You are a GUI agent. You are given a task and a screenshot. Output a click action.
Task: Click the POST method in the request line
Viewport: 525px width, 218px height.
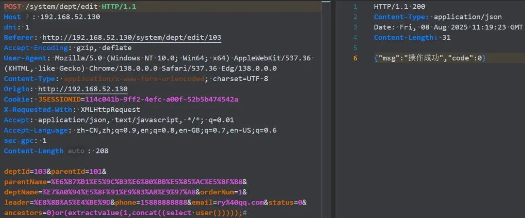click(12, 6)
